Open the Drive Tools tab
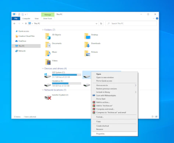The width and height of the screenshot is (174, 143). [x=48, y=18]
